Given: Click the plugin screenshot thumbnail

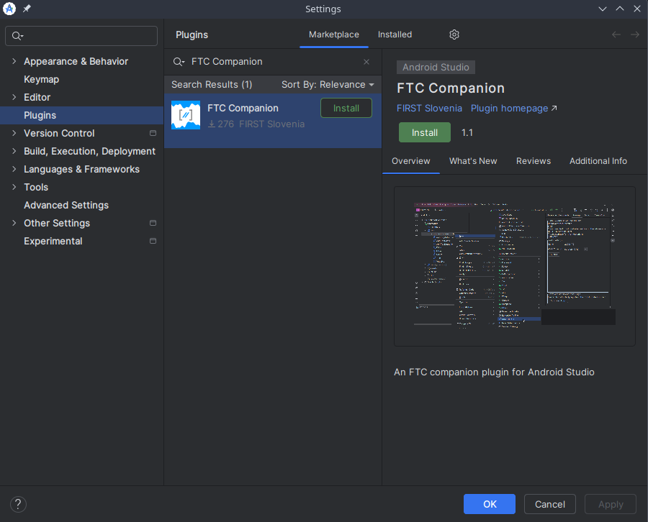Looking at the screenshot, I should (x=515, y=266).
